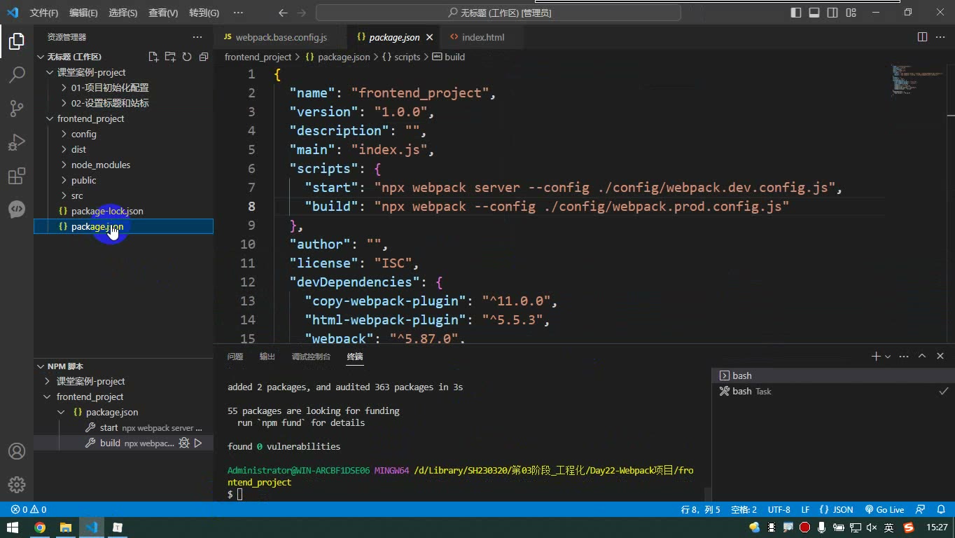Open the Manage gear in activity bar

coord(17,485)
